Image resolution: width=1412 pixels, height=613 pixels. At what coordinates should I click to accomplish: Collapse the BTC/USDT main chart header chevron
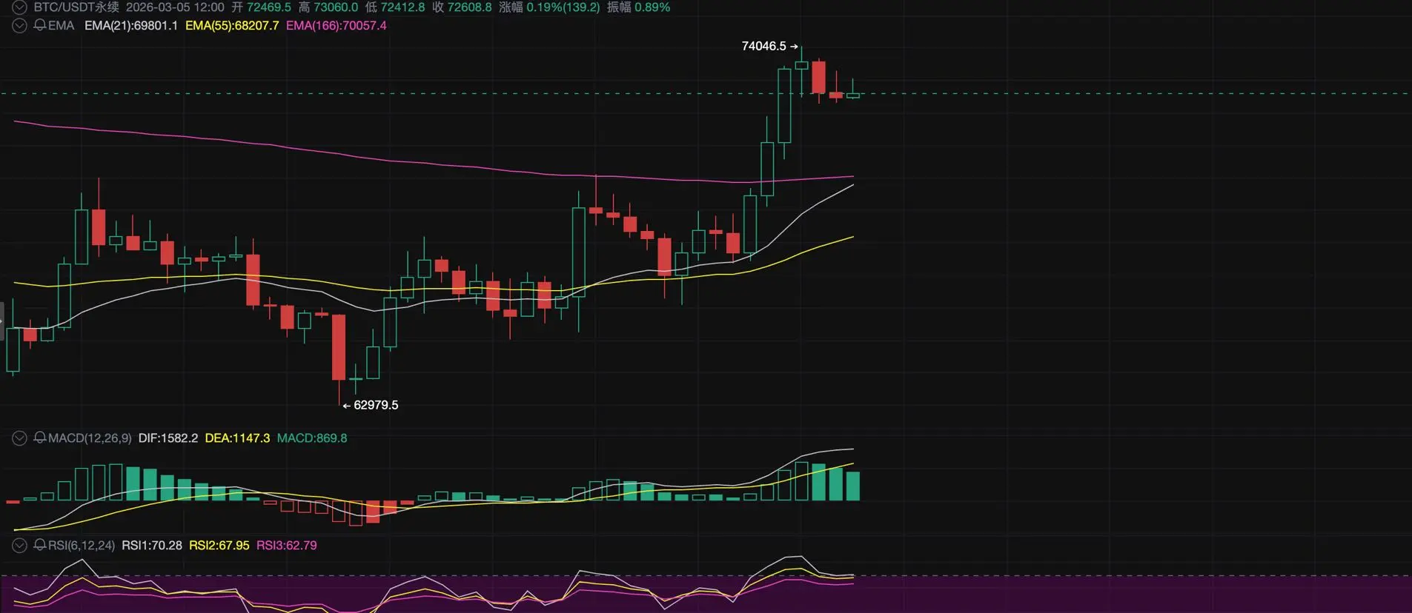coord(19,7)
